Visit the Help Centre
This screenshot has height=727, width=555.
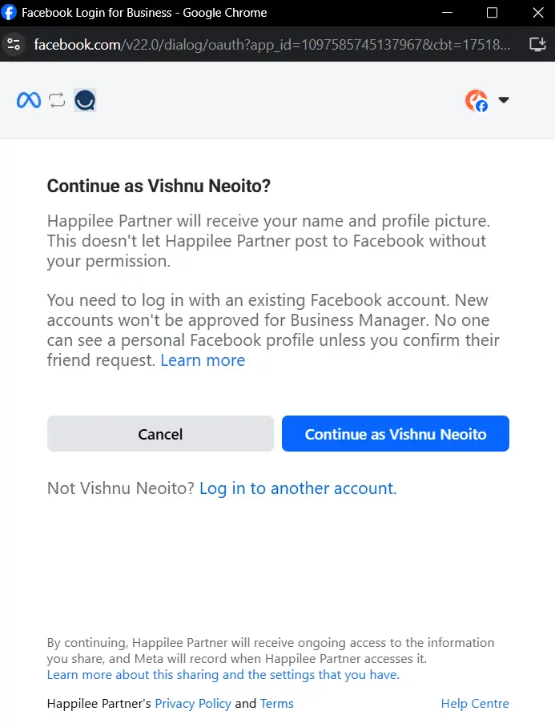(475, 703)
